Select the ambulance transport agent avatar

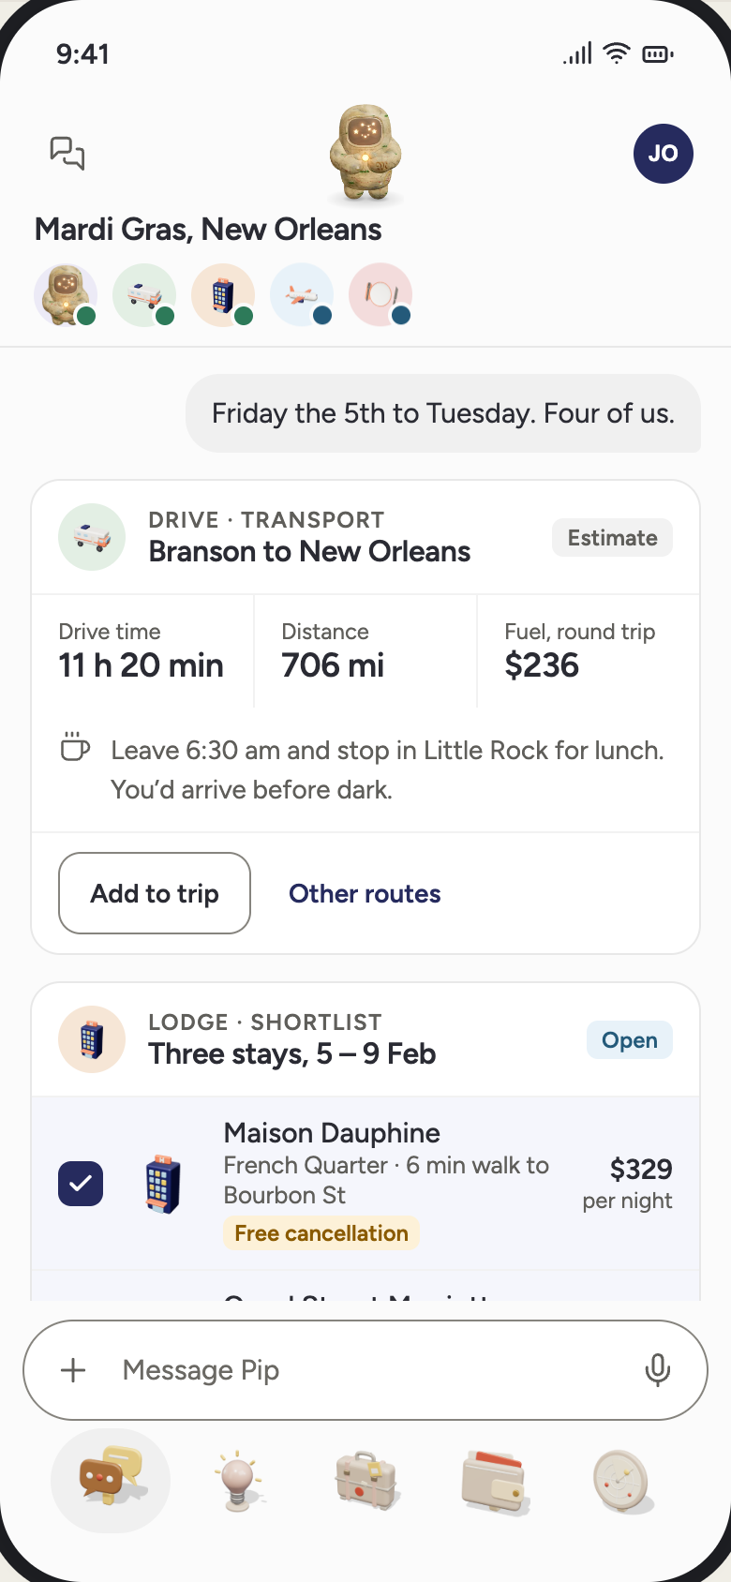click(144, 295)
